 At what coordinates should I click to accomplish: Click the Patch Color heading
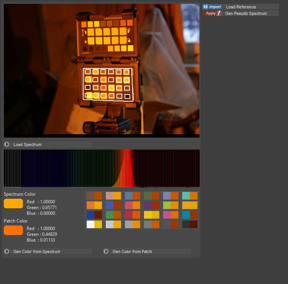tap(16, 221)
